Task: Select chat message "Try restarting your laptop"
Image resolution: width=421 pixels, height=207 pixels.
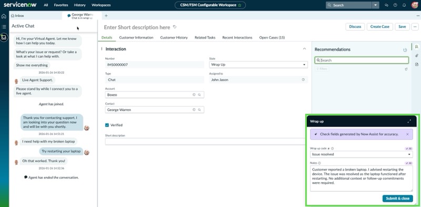Action: (61, 151)
